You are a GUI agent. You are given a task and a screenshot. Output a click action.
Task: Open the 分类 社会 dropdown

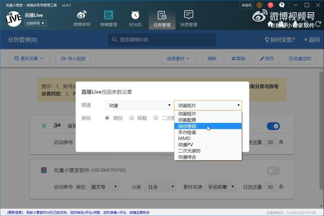click(160, 187)
